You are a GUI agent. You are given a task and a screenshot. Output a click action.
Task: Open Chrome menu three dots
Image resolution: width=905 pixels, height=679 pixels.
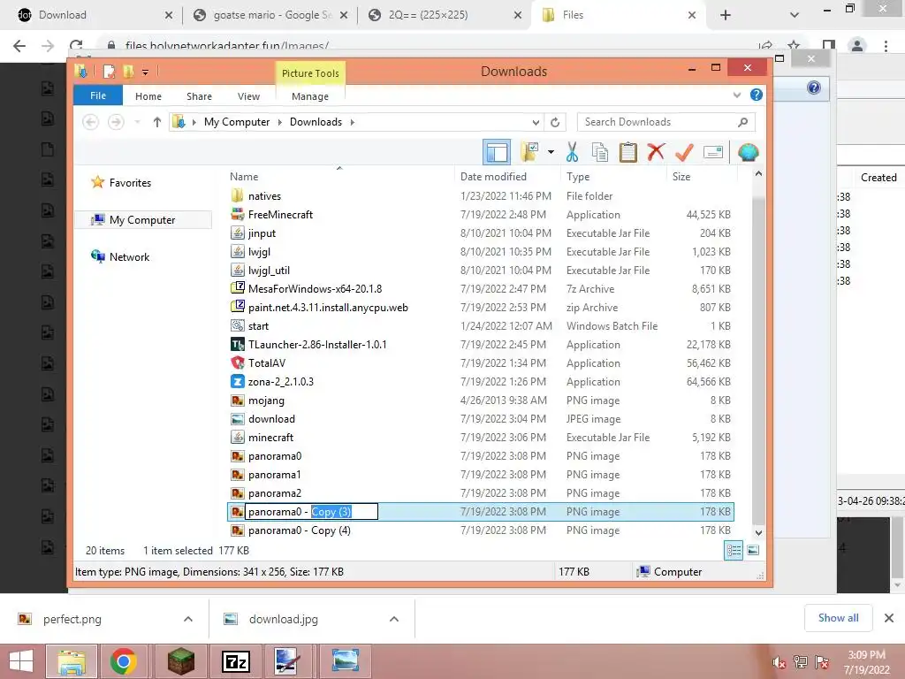886,46
